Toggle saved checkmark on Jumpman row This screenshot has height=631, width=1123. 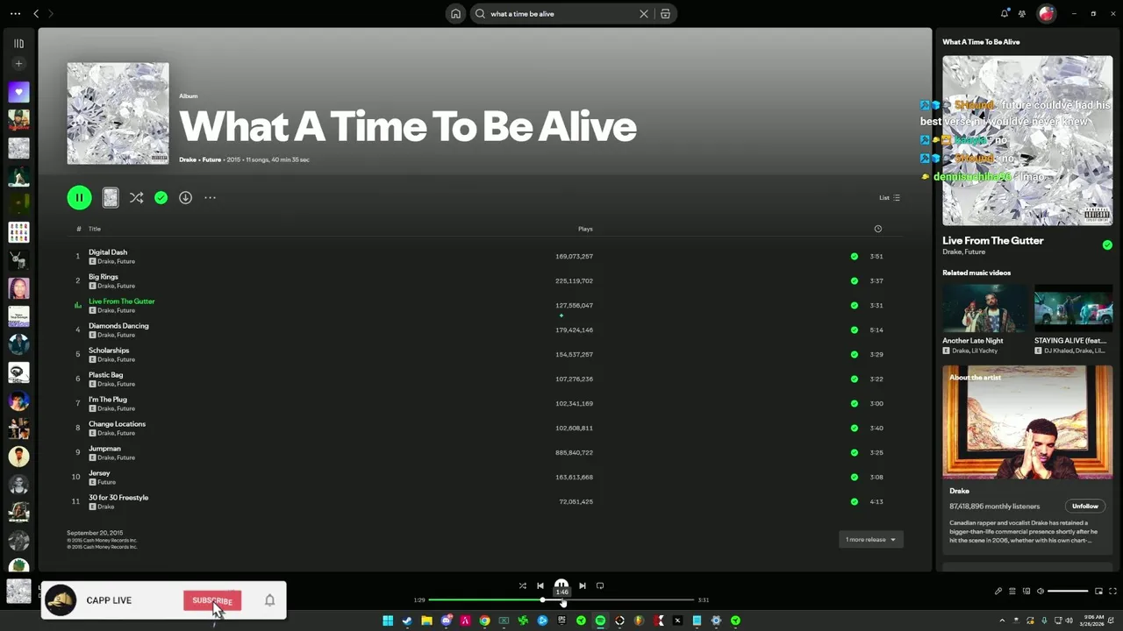tap(854, 453)
